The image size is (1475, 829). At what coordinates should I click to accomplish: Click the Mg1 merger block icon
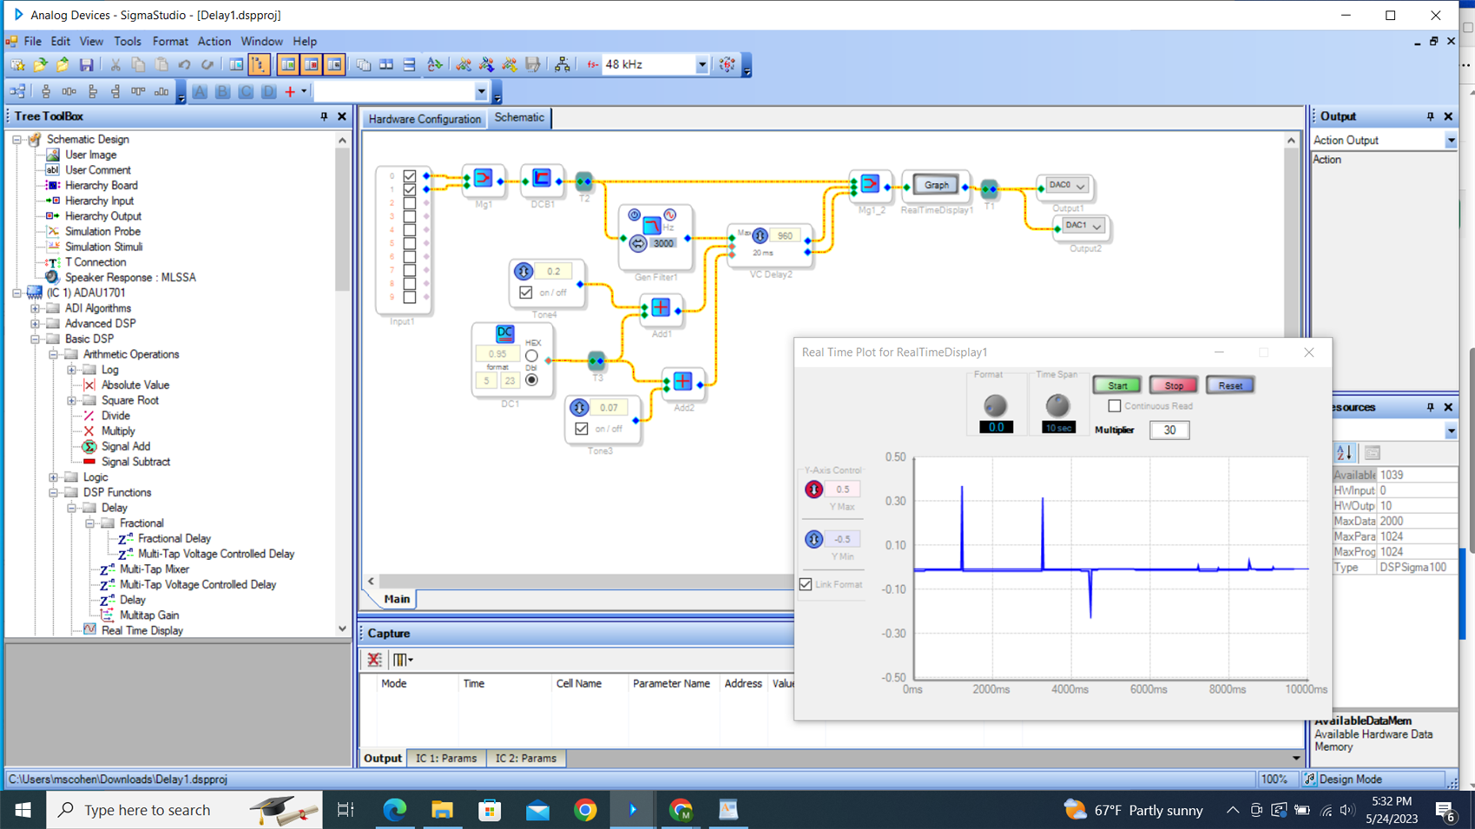[x=484, y=179]
